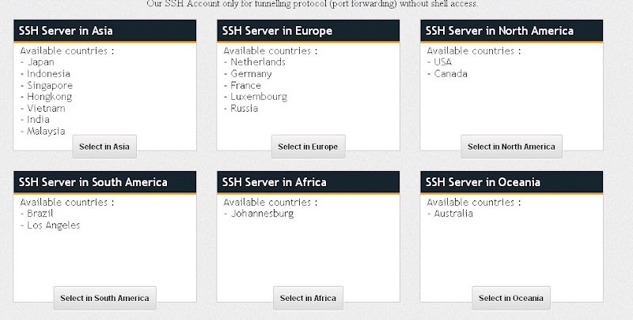Select the Germany entry

pyautogui.click(x=251, y=74)
